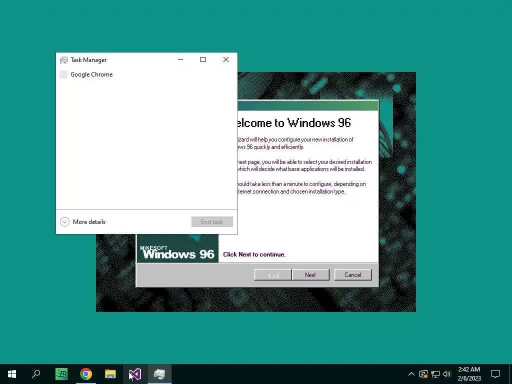The width and height of the screenshot is (512, 384).
Task: Expand More details in Task Manager
Action: click(x=83, y=221)
